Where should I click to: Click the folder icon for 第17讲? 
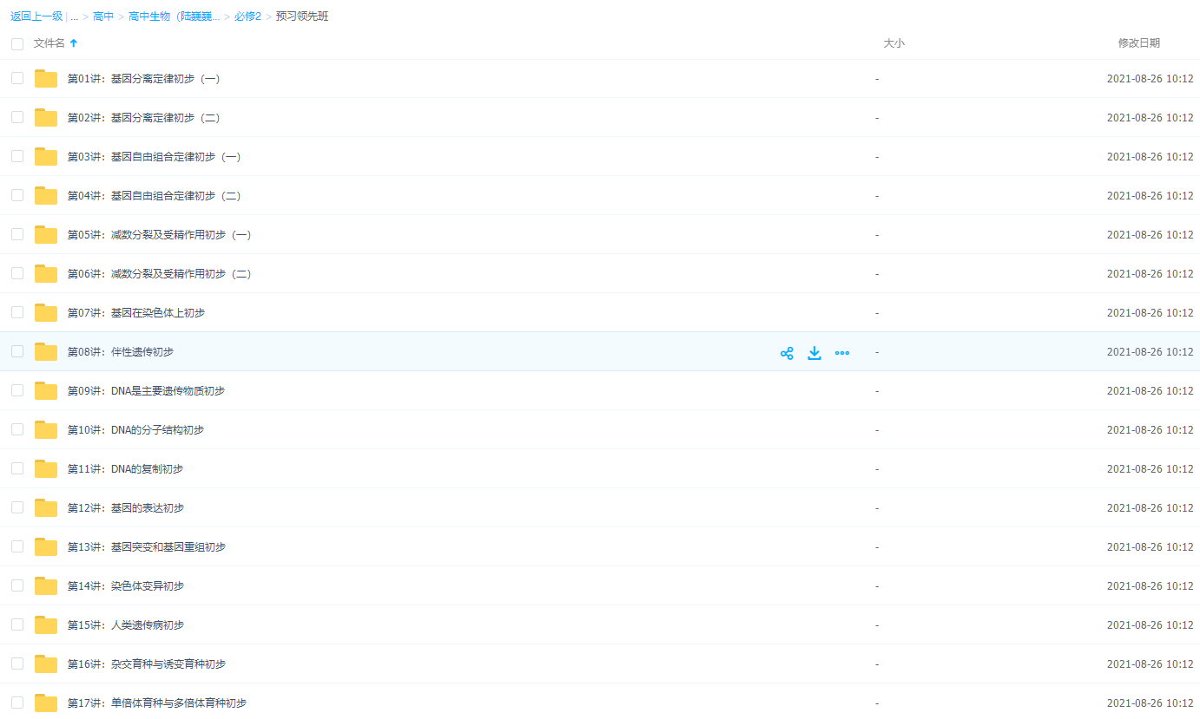click(46, 703)
